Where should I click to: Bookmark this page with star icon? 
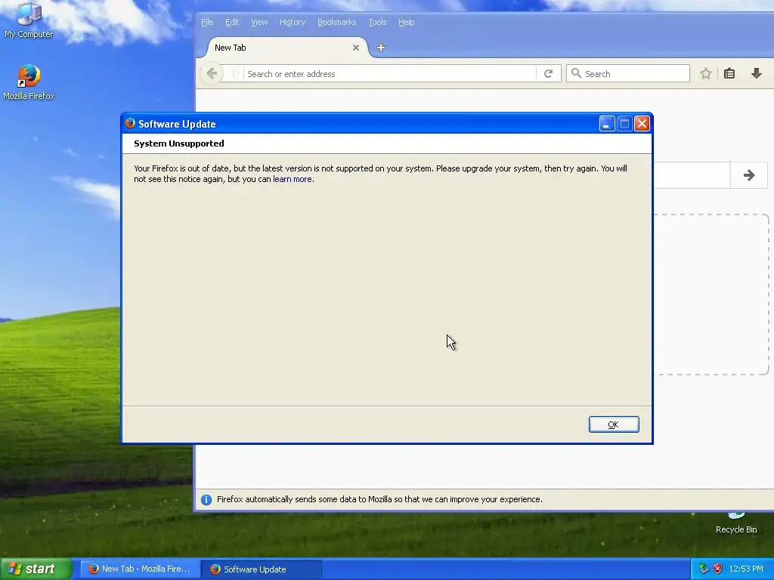706,73
